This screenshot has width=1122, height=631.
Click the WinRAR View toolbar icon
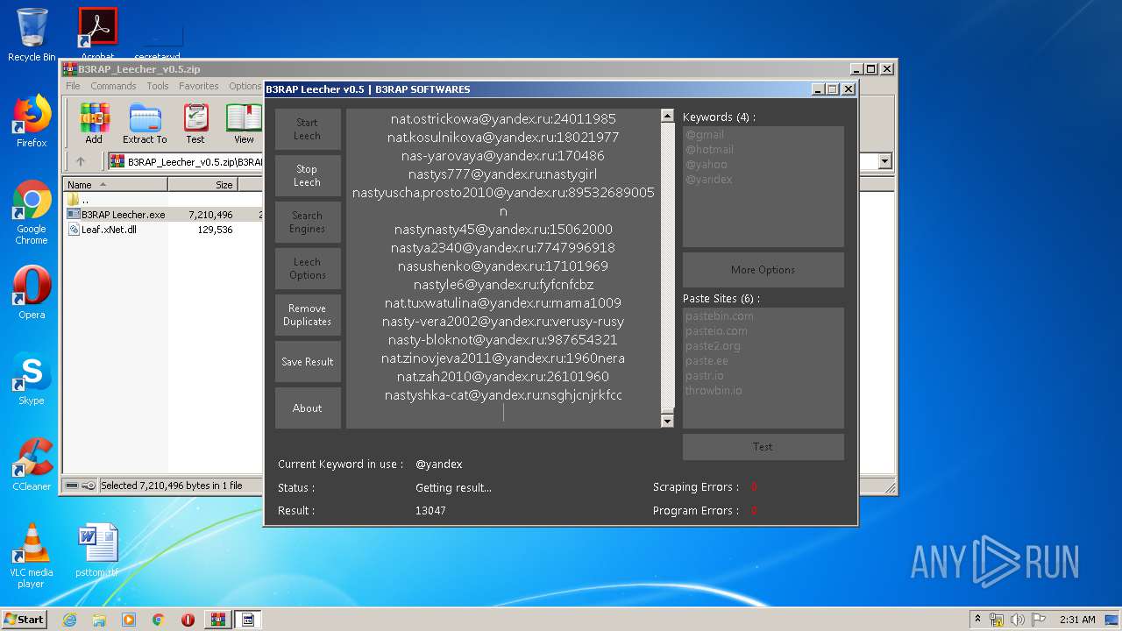click(244, 124)
